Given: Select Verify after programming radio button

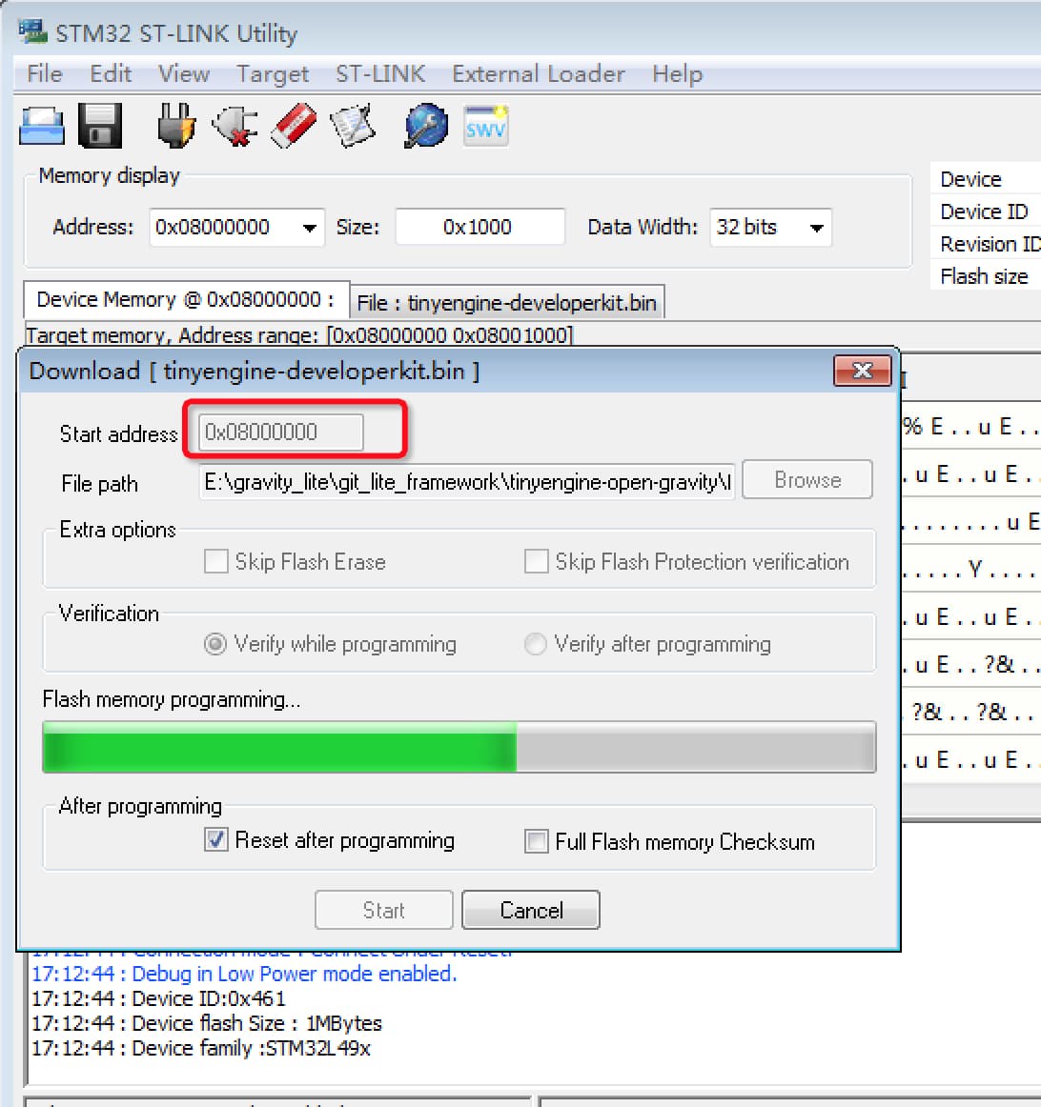Looking at the screenshot, I should (x=536, y=644).
